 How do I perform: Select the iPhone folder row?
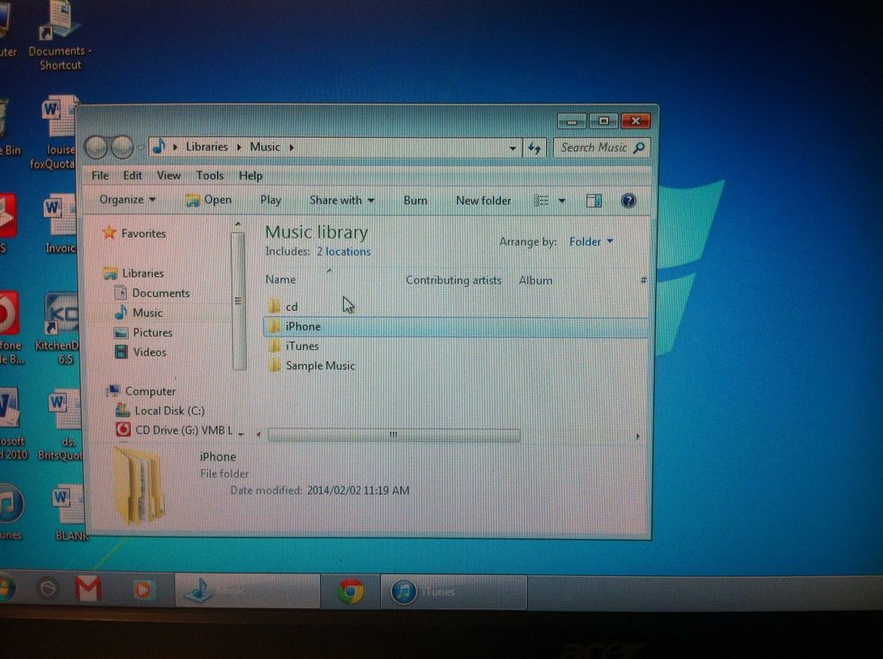tap(456, 327)
